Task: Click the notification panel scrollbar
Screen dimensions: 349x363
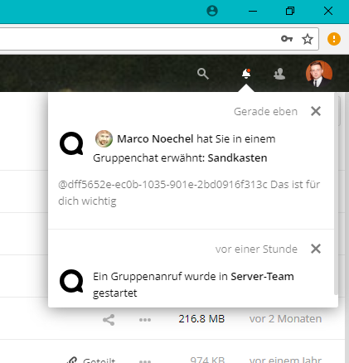Action: (336, 193)
